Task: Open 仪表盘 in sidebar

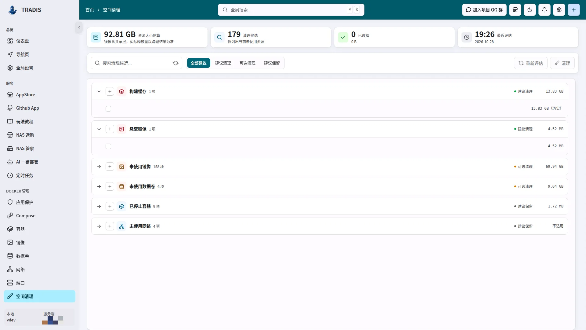Action: click(39, 41)
